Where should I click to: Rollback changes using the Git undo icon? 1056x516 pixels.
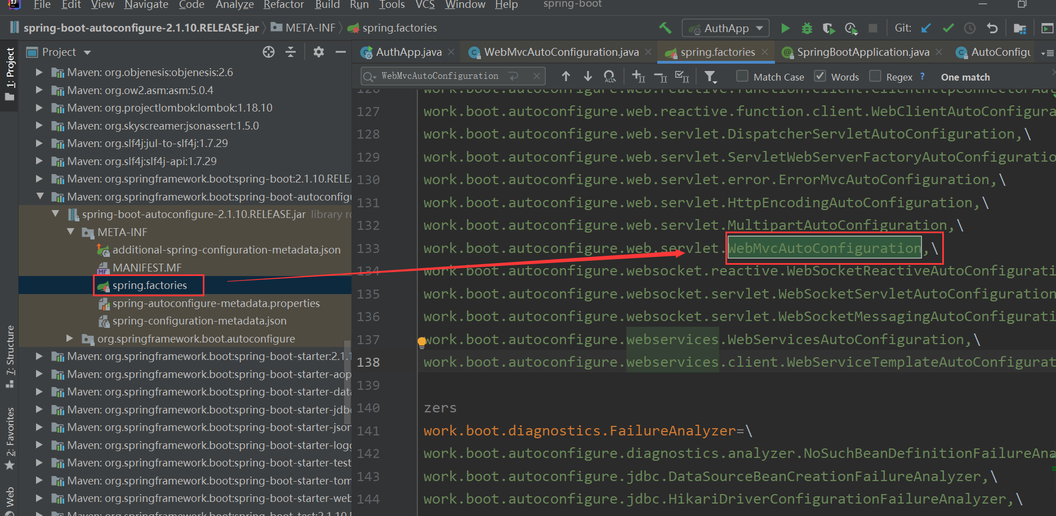pos(992,28)
